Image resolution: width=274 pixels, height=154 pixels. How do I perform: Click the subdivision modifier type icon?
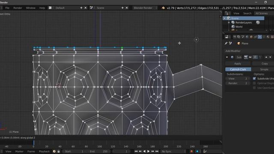[x=232, y=57]
